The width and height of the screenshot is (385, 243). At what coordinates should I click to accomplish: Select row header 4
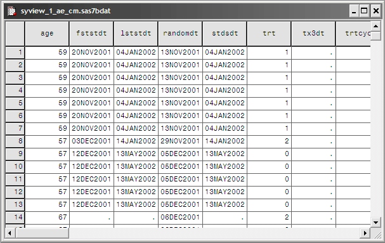15,91
